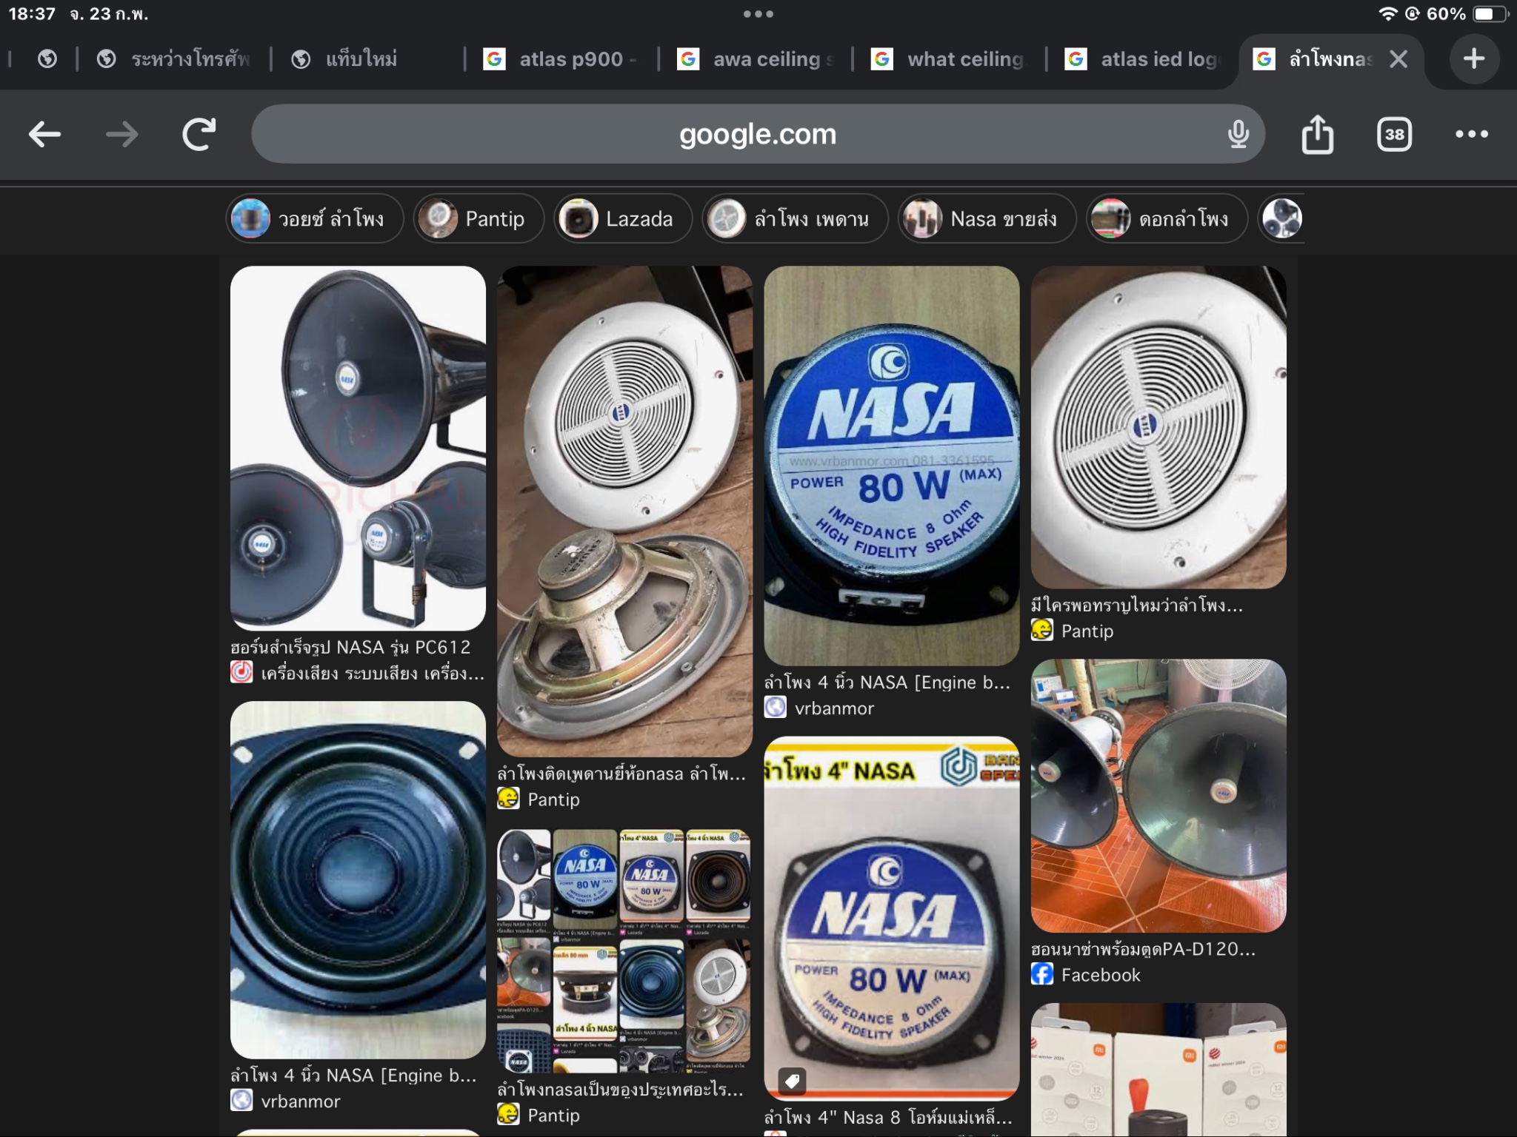Open the tab switcher showing 38 tabs
Screen dimensions: 1517x1137
click(x=1394, y=134)
